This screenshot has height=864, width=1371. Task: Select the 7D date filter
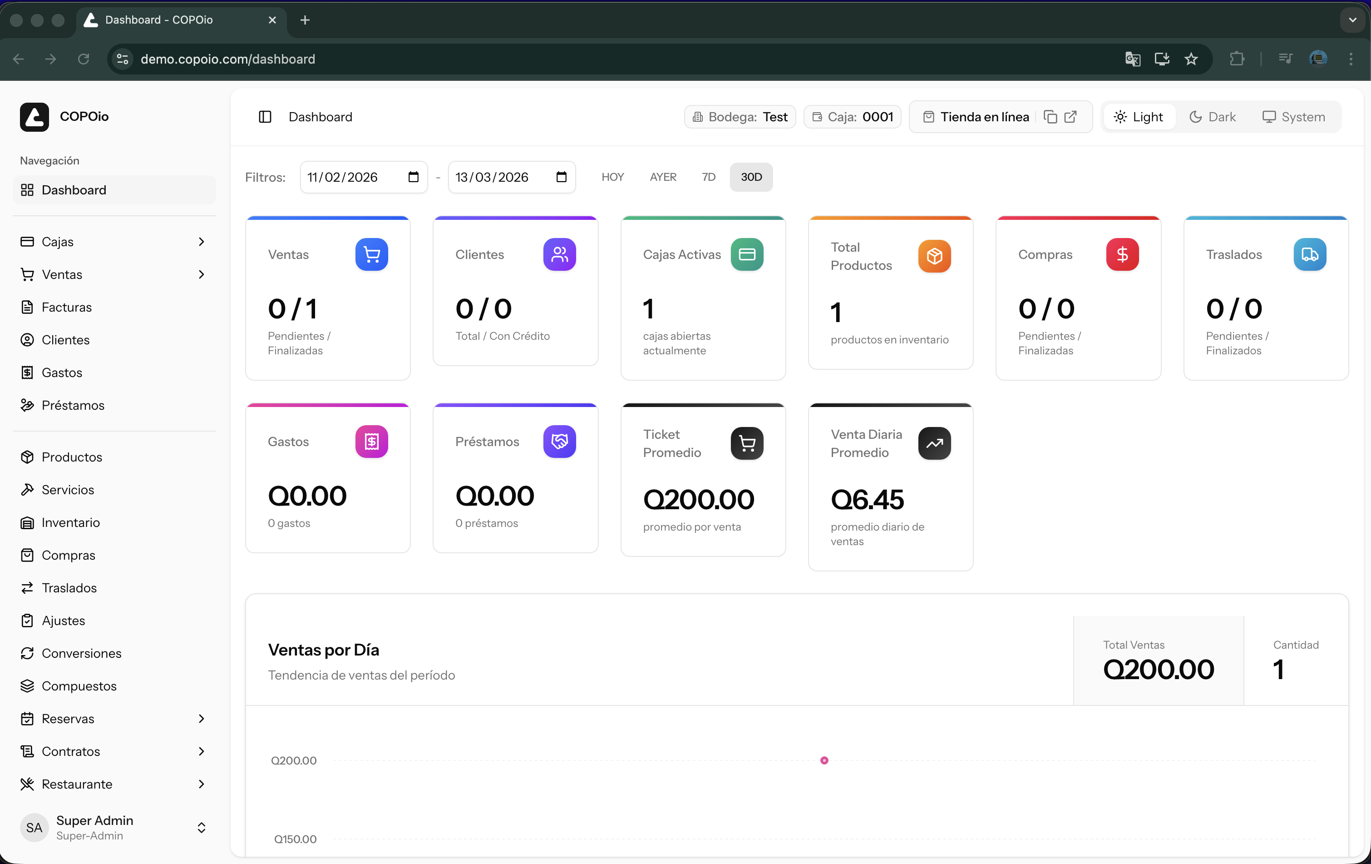(x=708, y=177)
